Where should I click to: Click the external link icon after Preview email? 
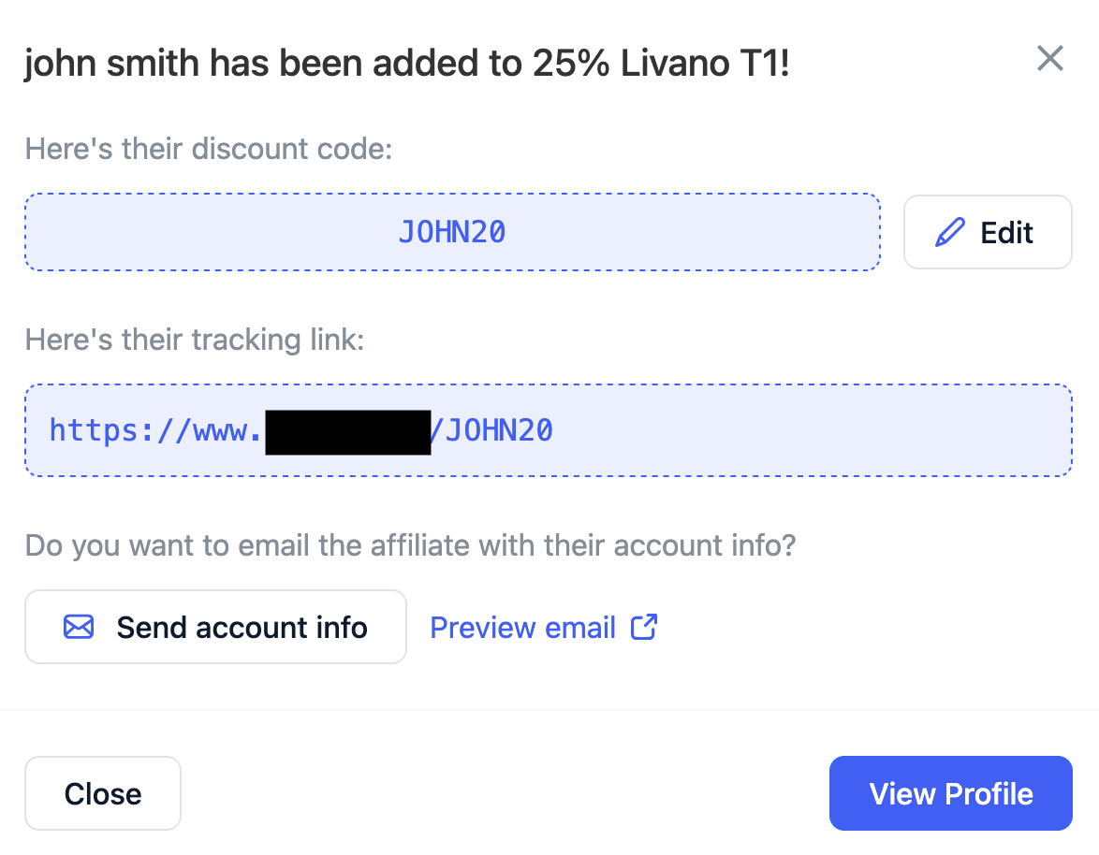pyautogui.click(x=644, y=627)
